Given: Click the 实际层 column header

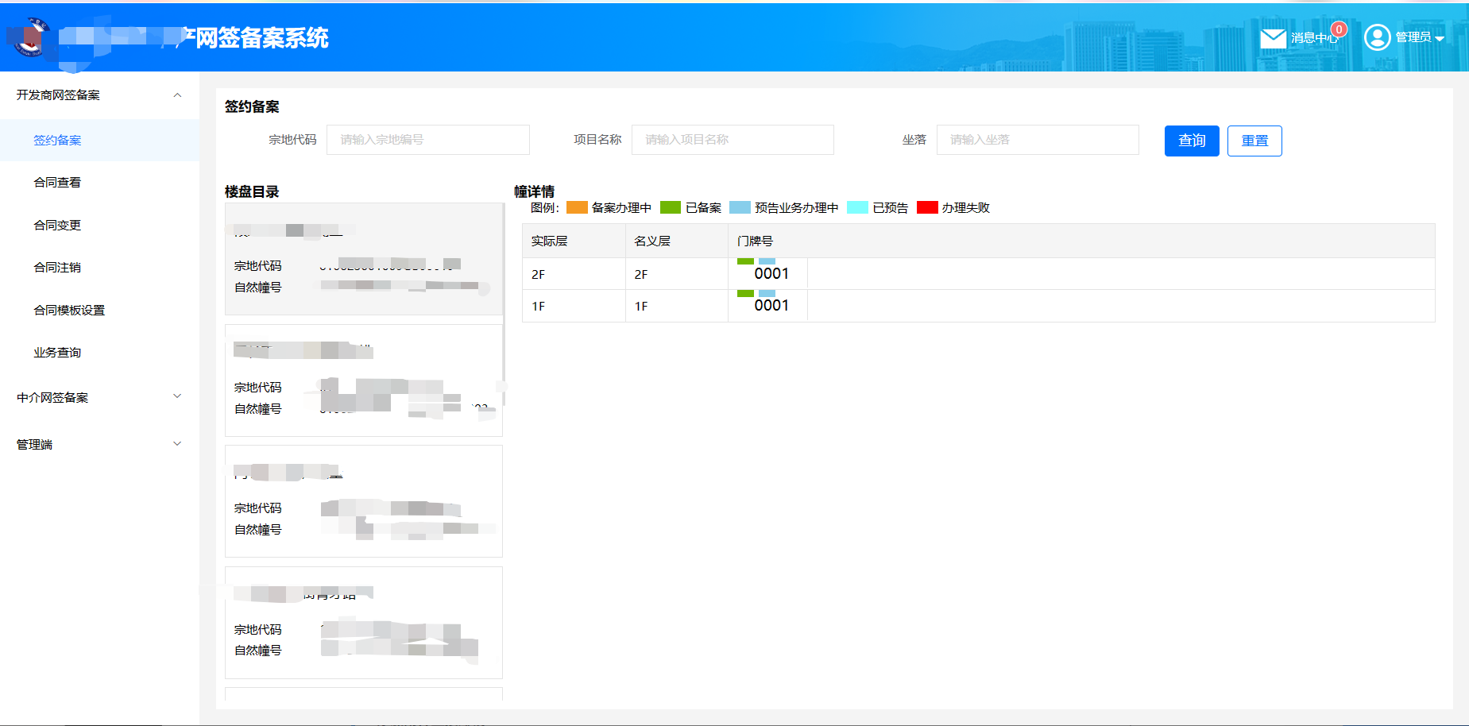Looking at the screenshot, I should point(574,241).
